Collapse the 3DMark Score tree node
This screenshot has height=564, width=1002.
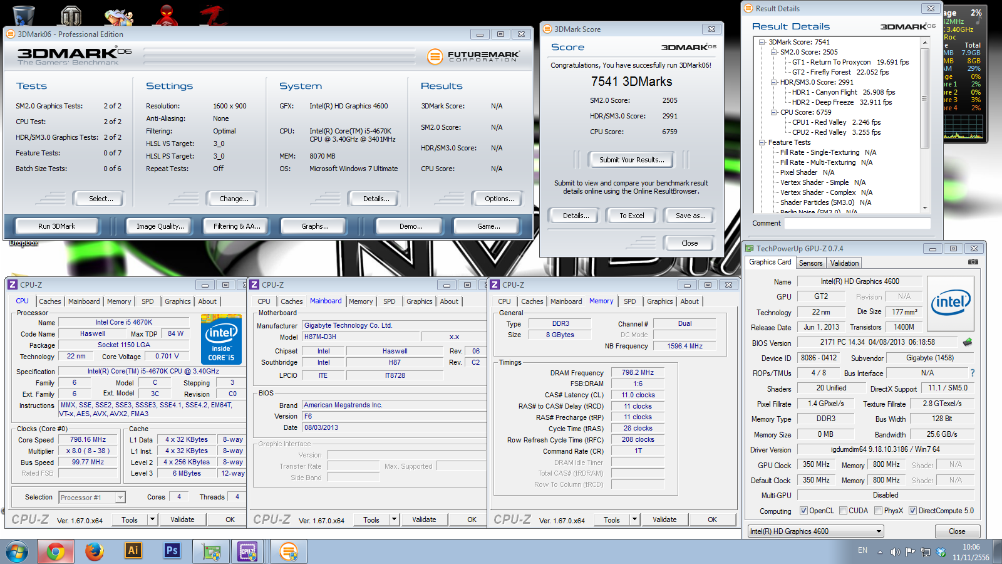point(762,42)
